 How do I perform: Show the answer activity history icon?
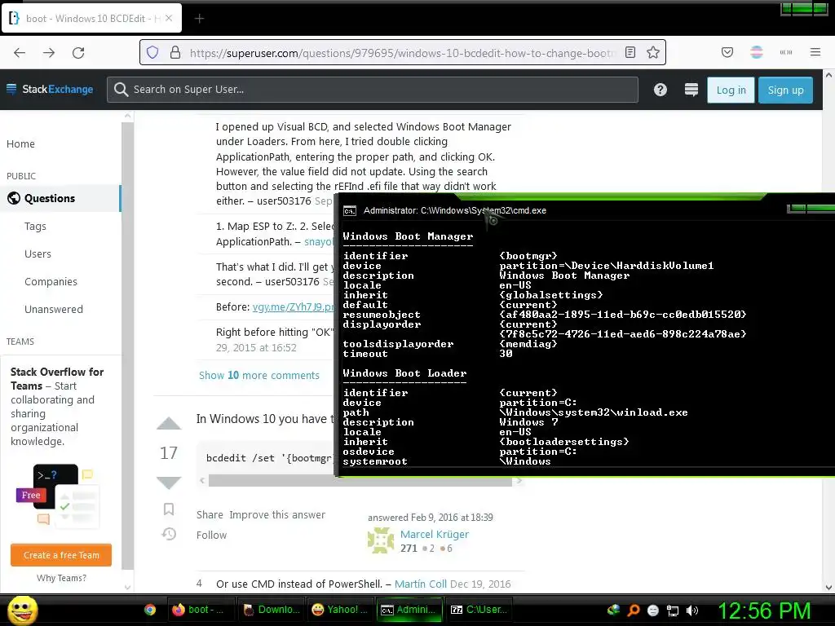(x=169, y=533)
